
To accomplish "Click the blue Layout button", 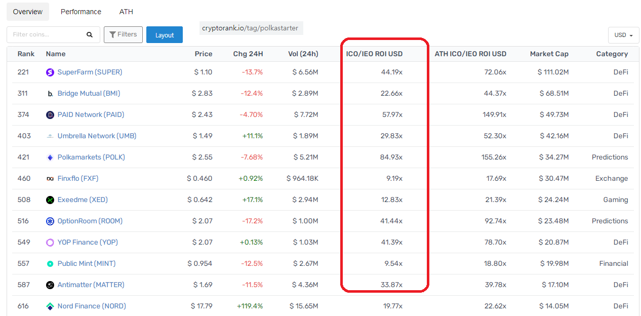I will [x=165, y=35].
